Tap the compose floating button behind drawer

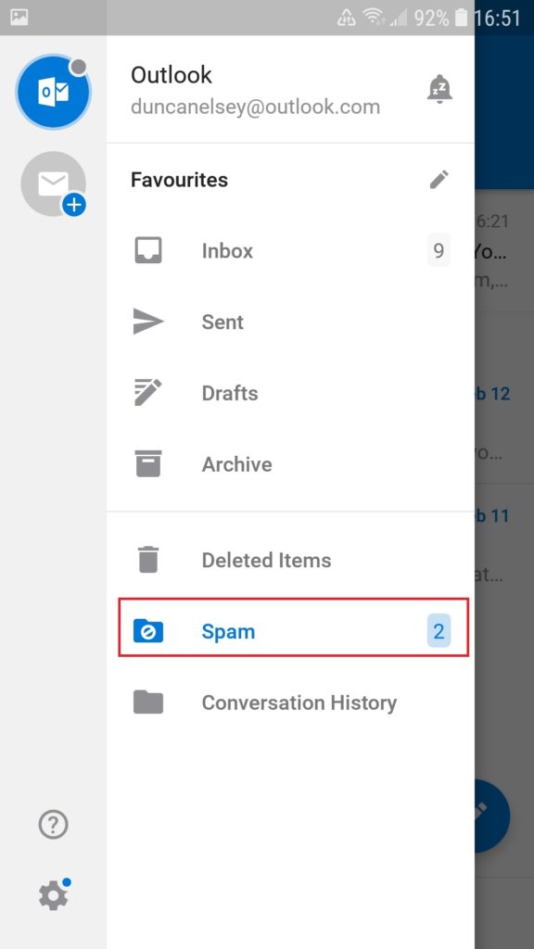pos(492,816)
